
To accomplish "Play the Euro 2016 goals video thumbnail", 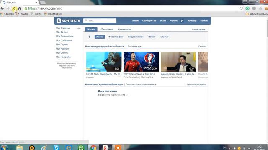I will point(141,62).
